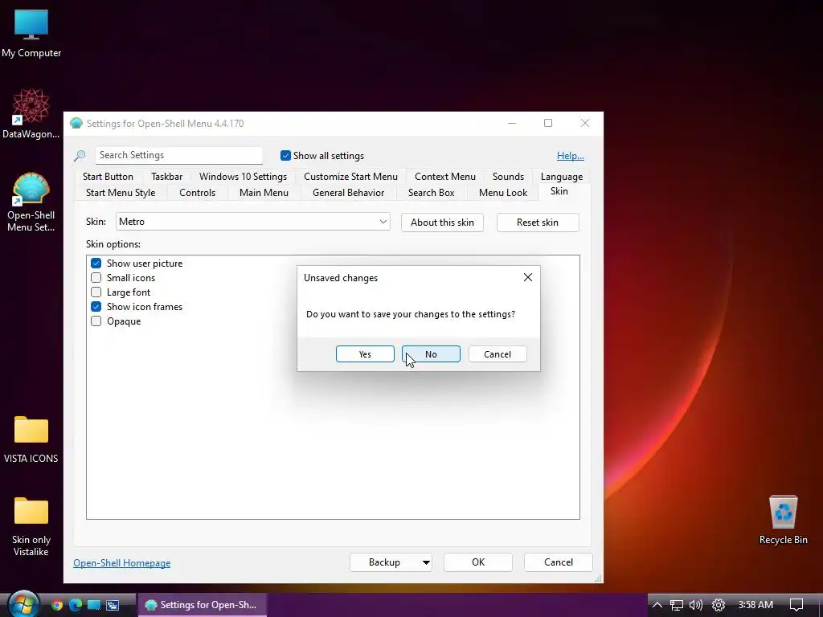Click the show desktop taskbar icon
This screenshot has height=617, width=823.
coord(94,605)
